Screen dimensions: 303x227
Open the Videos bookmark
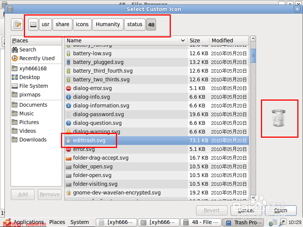tap(36, 131)
